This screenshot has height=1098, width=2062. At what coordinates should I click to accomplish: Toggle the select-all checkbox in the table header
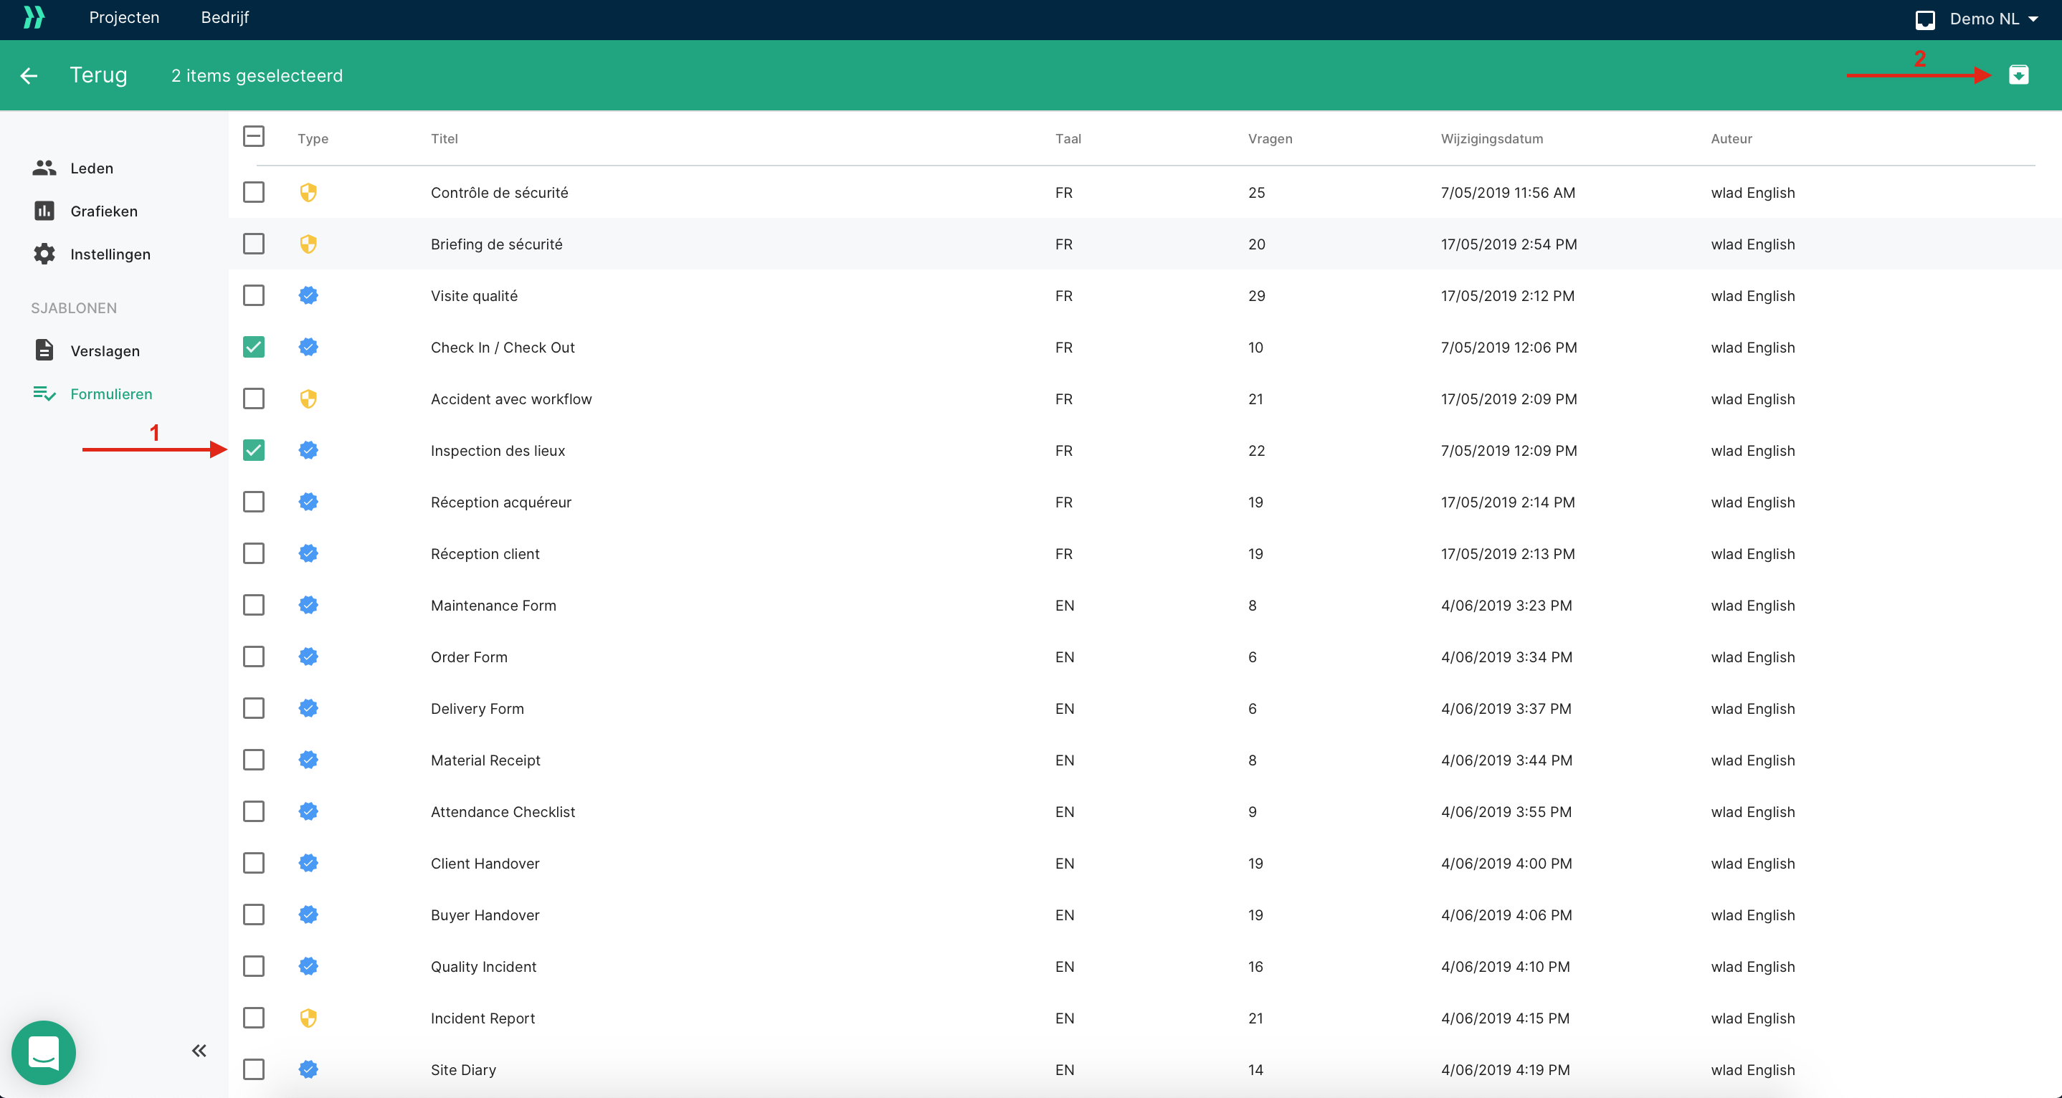[254, 136]
